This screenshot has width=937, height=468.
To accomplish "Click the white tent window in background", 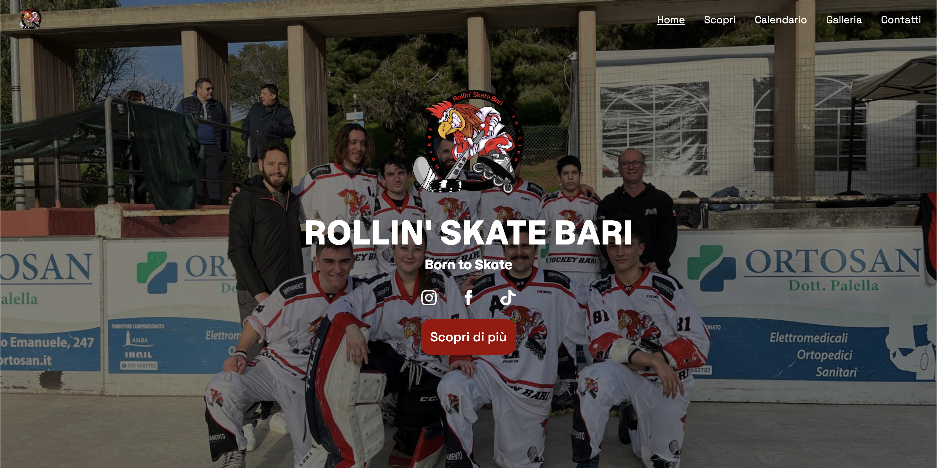I will point(655,129).
